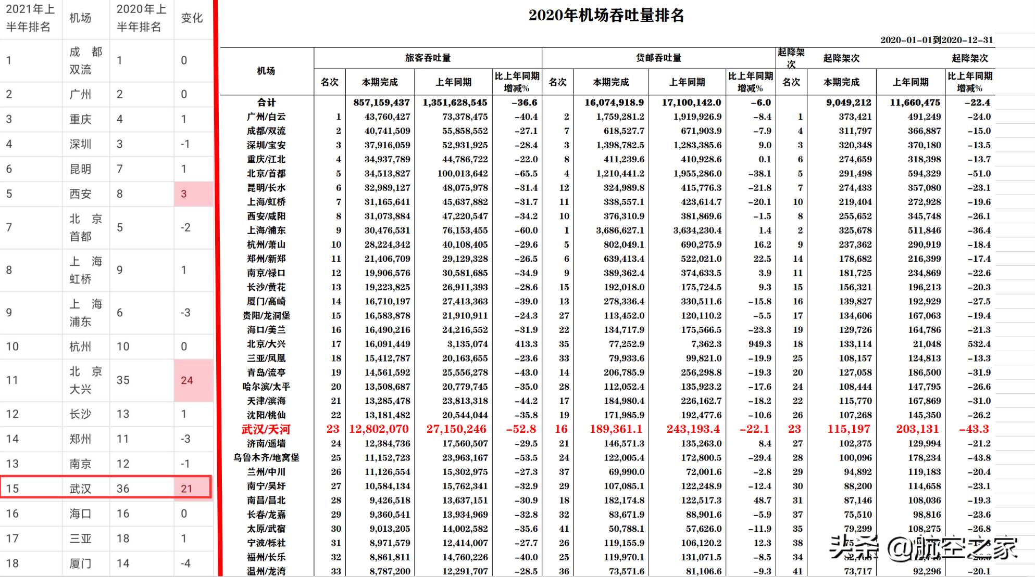Select the 哈尔滨/太平 row label
1035x577 pixels.
(266, 387)
